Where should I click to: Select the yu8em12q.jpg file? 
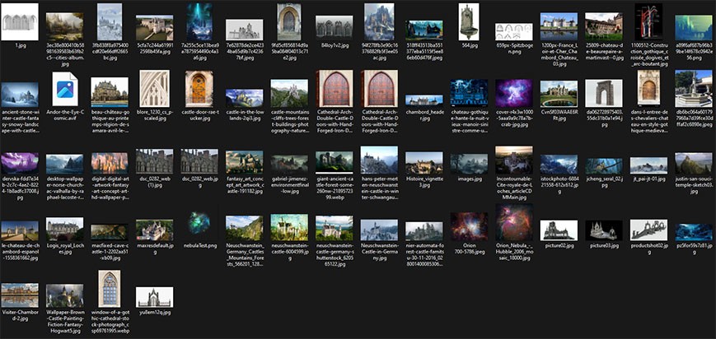coord(154,296)
